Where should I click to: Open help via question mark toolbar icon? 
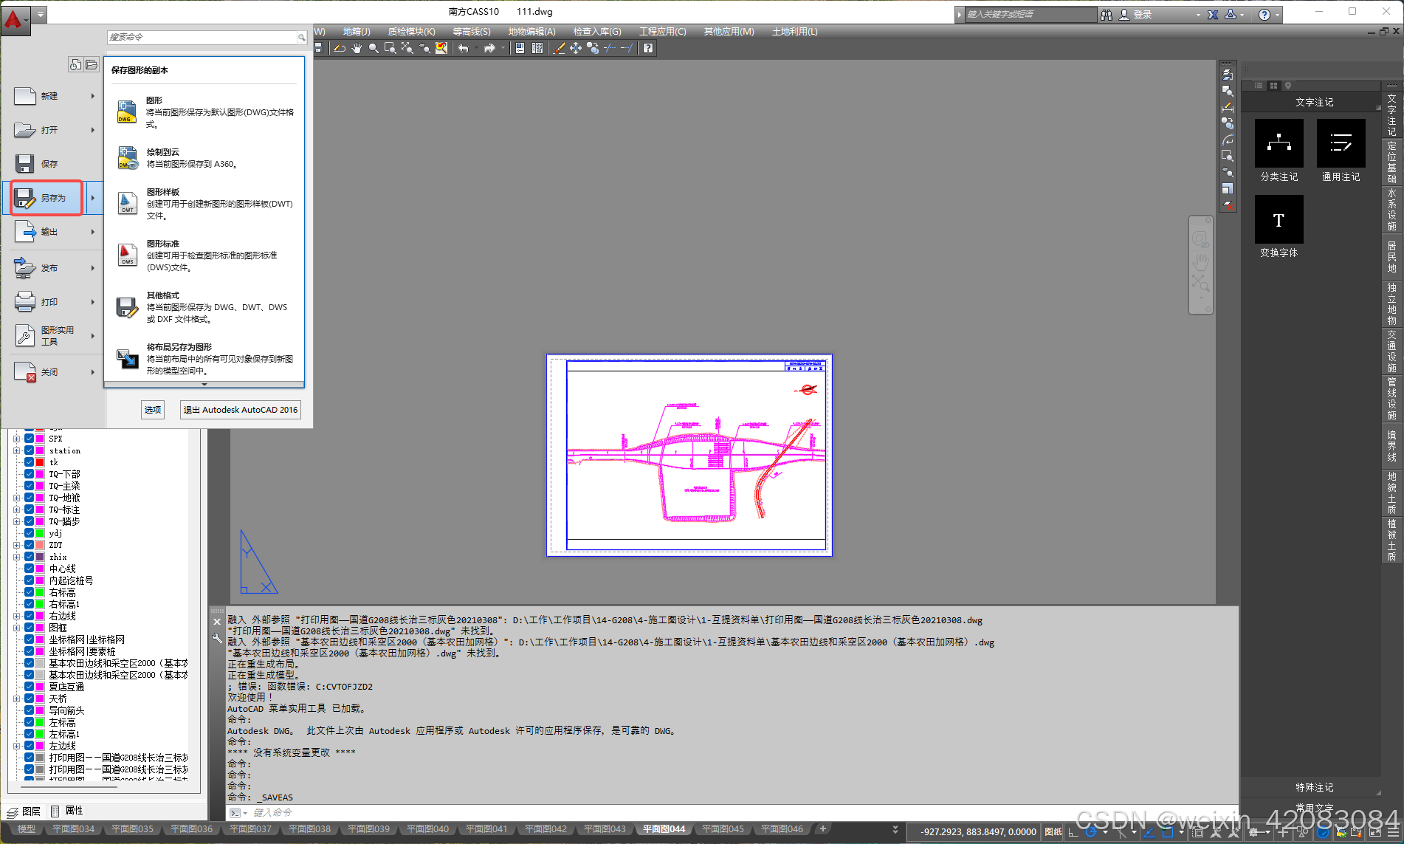[x=647, y=48]
